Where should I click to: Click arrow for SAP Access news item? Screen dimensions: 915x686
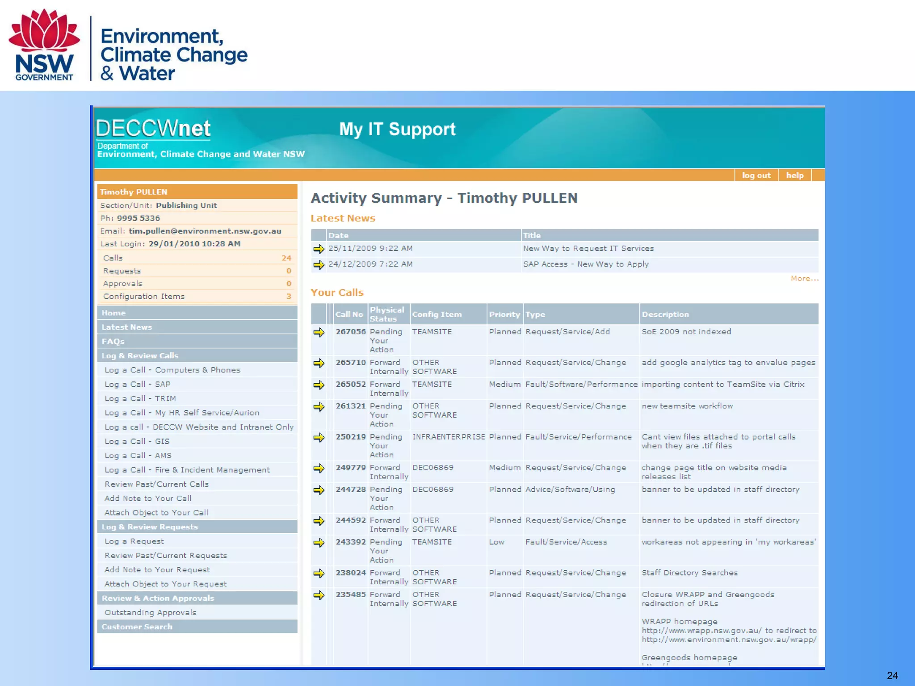coord(319,265)
